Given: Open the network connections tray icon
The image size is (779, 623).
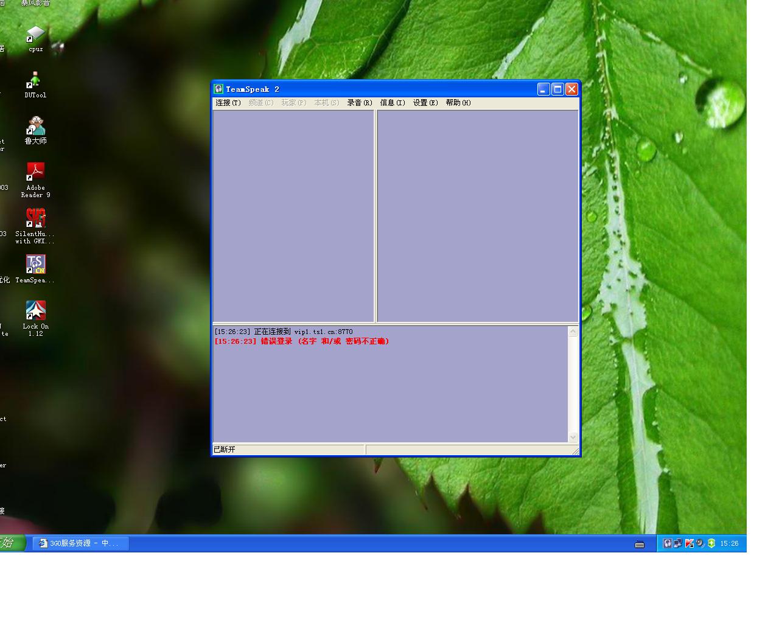Looking at the screenshot, I should pyautogui.click(x=678, y=543).
